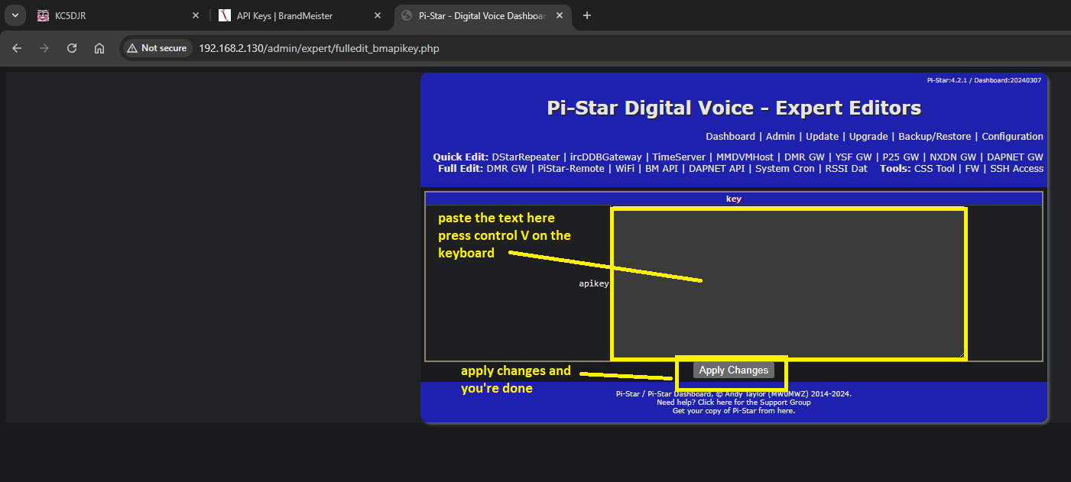The image size is (1071, 482).
Task: Open new tab with plus icon
Action: click(587, 15)
